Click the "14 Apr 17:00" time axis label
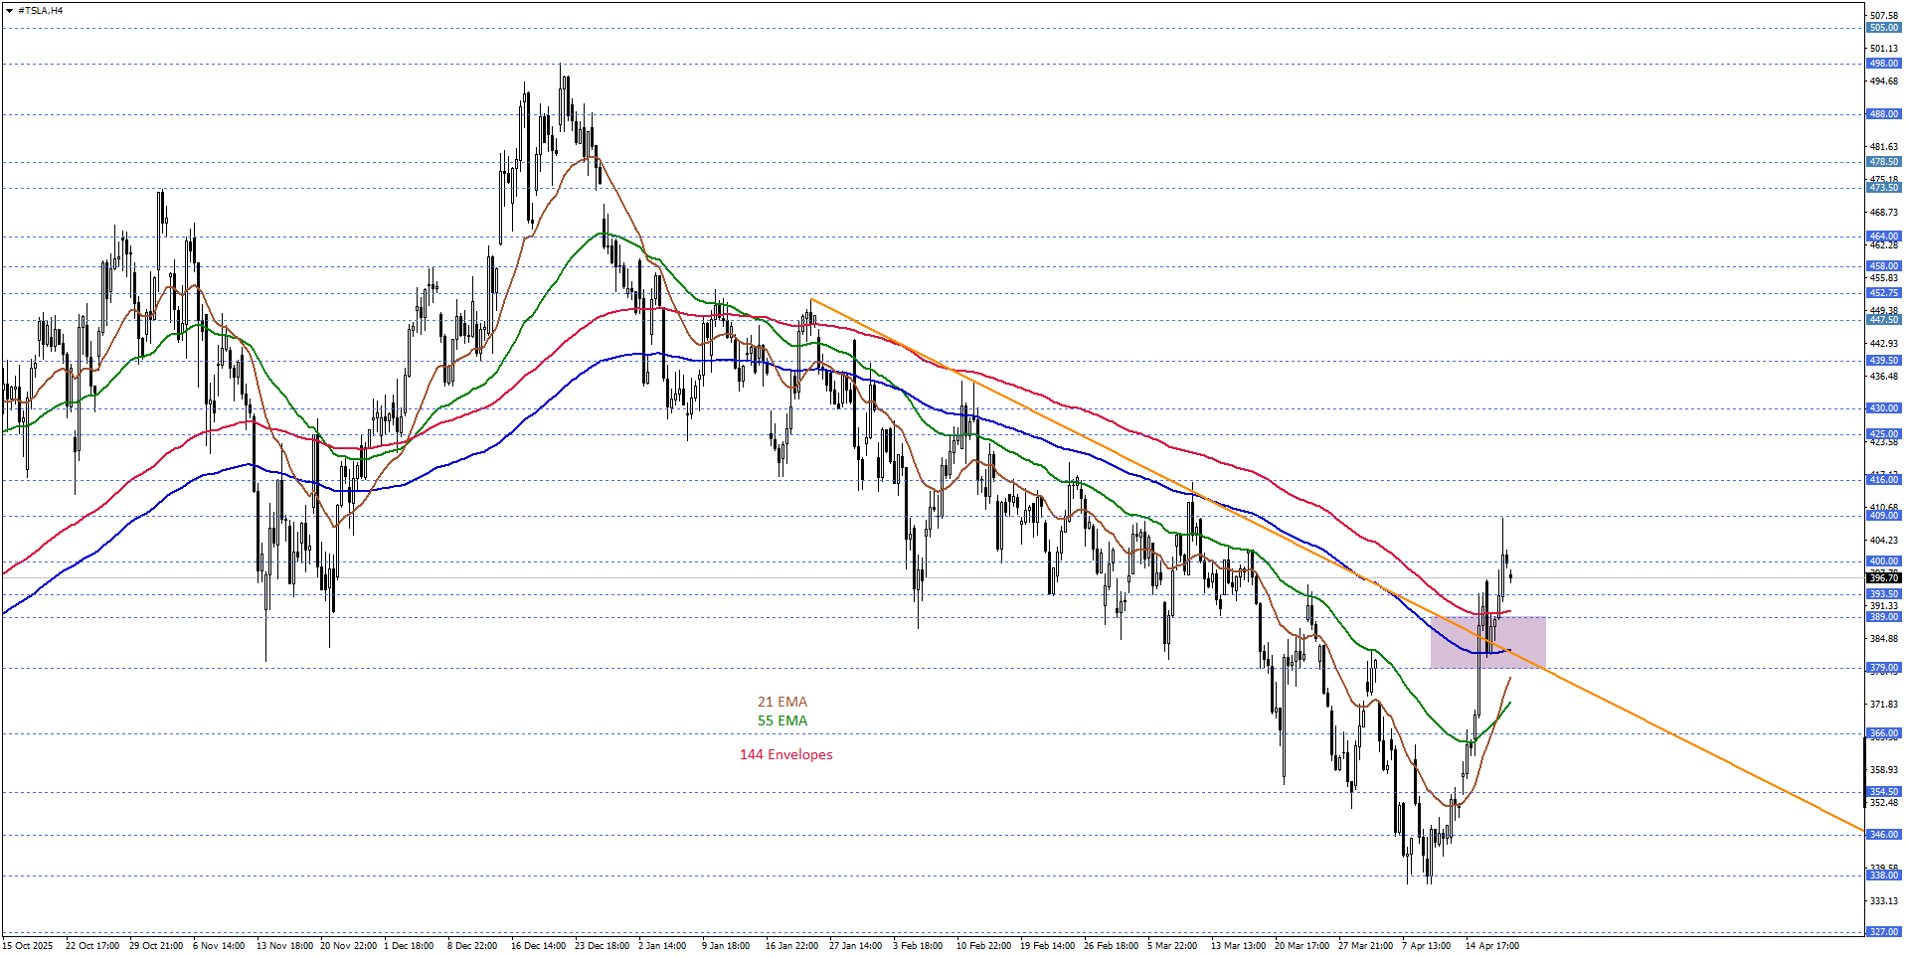This screenshot has width=1905, height=957. click(x=1491, y=946)
